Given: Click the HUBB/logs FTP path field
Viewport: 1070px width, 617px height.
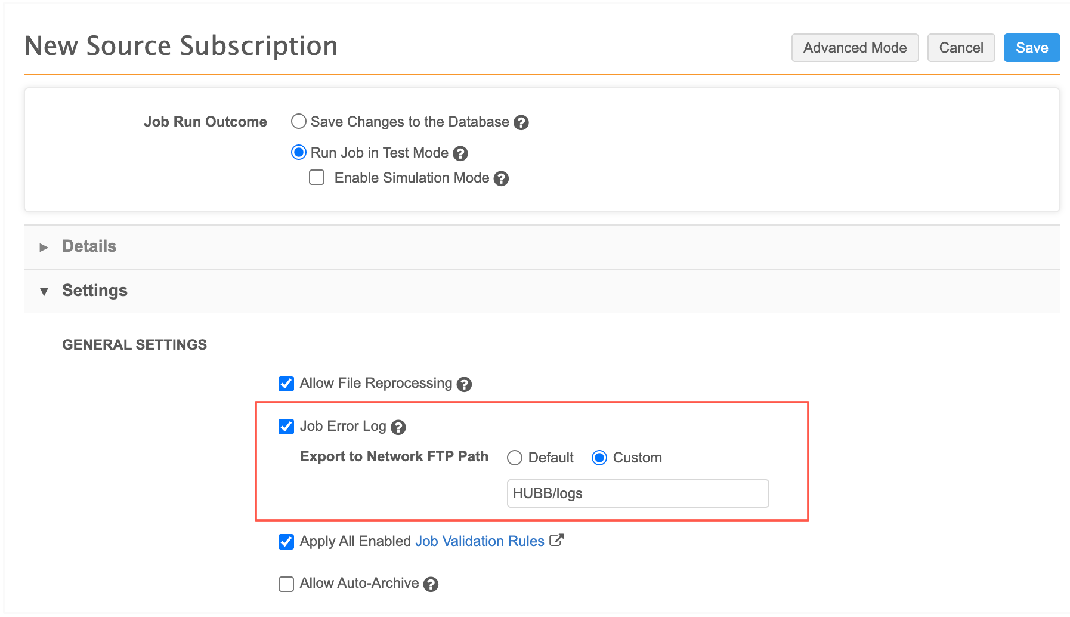Looking at the screenshot, I should point(638,493).
